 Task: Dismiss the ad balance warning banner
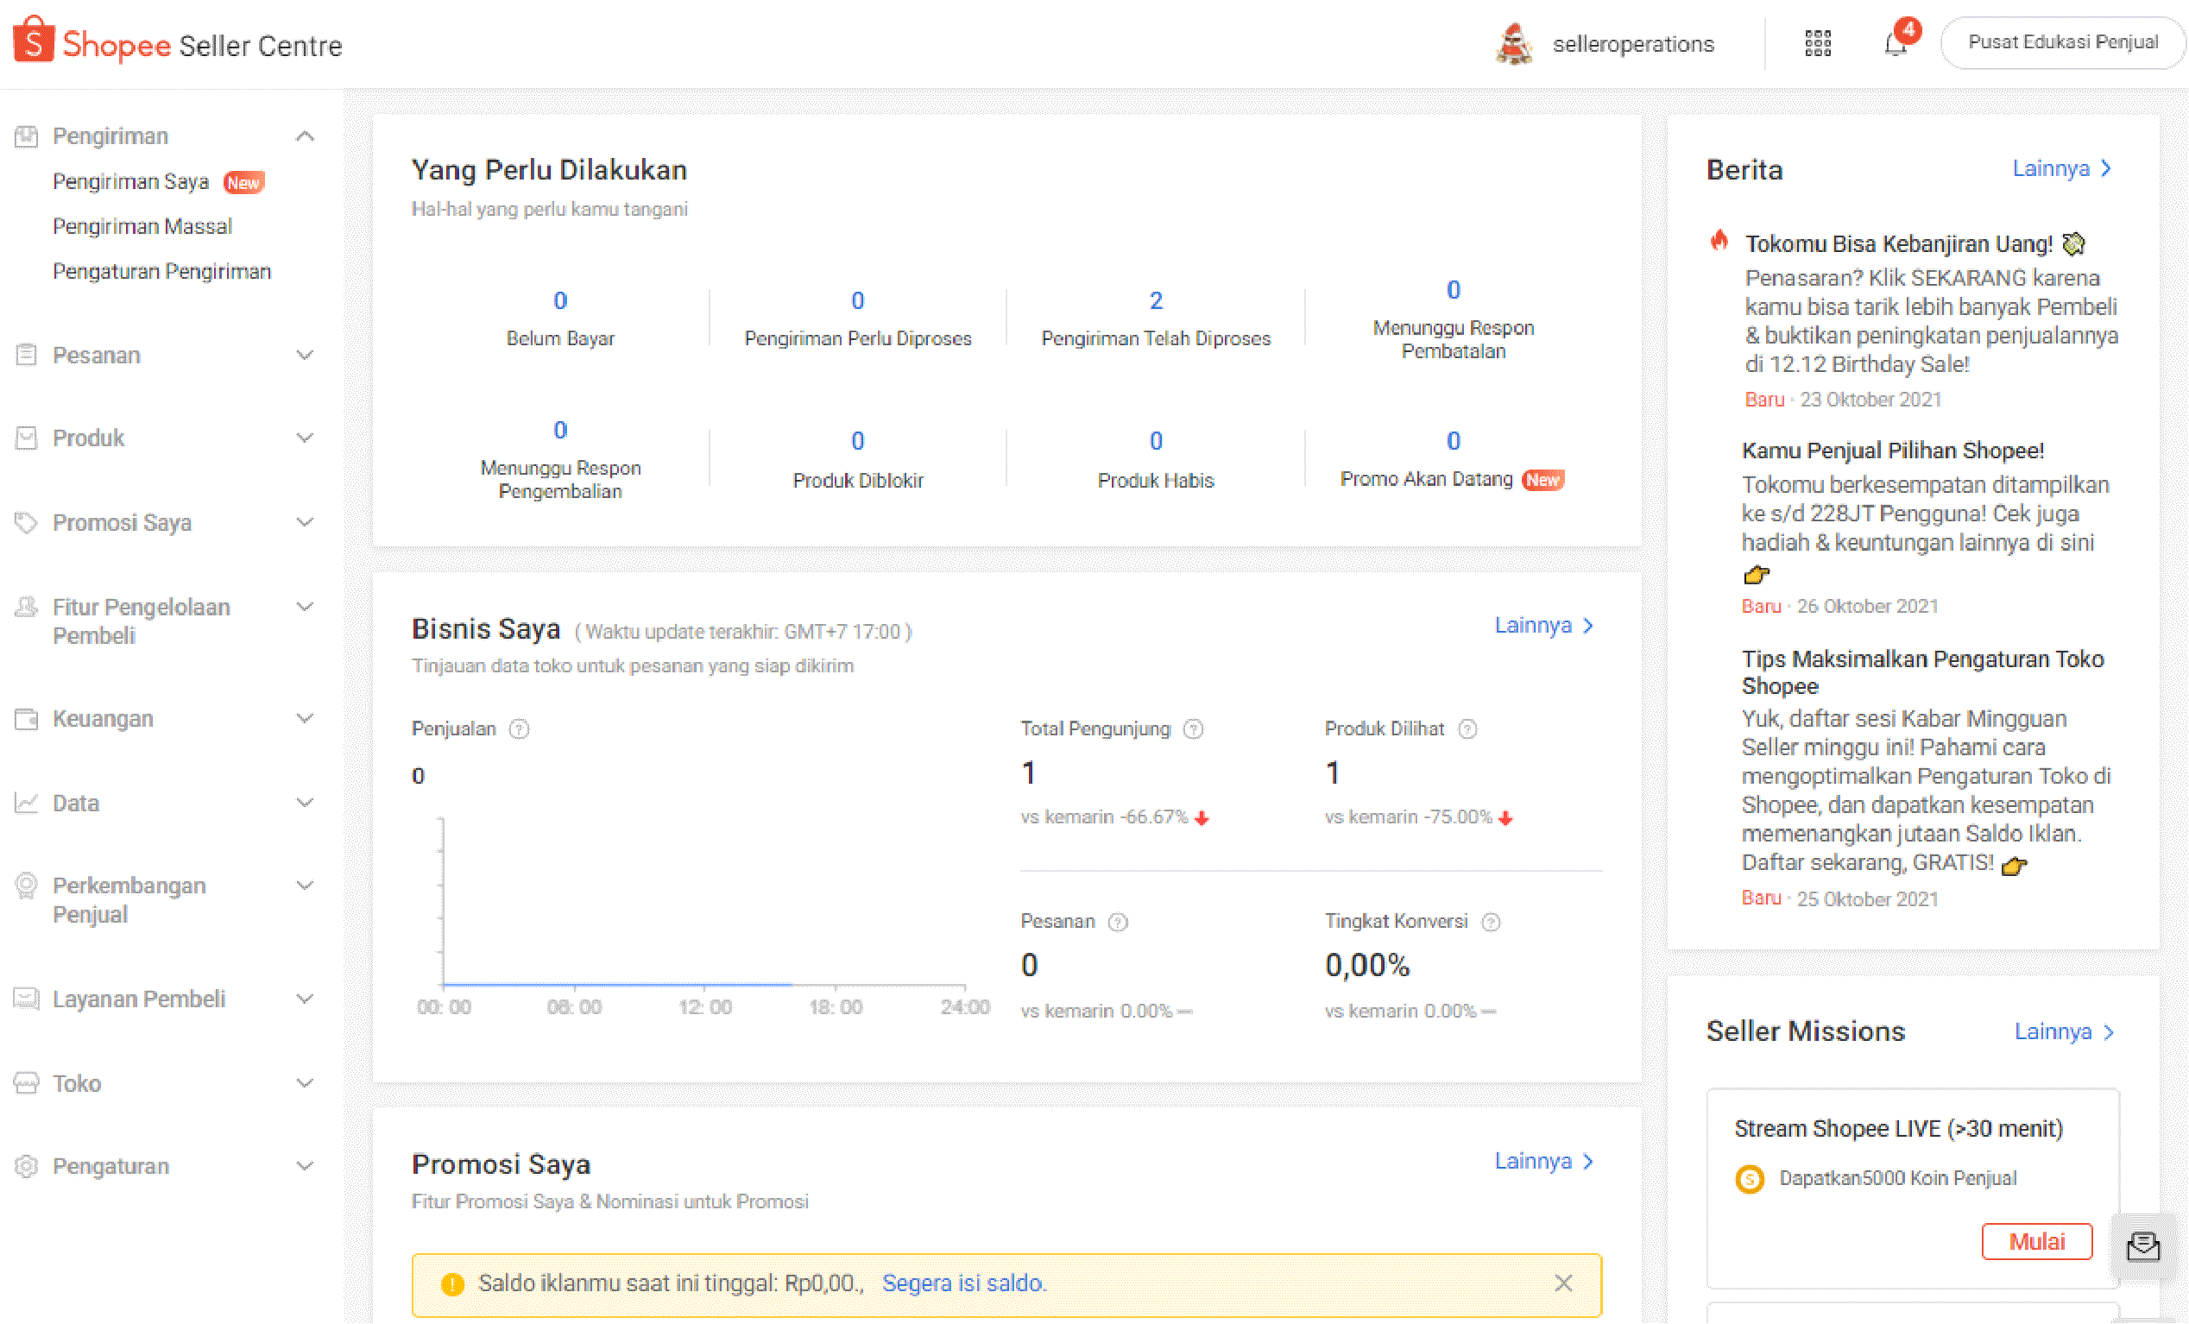coord(1563,1284)
